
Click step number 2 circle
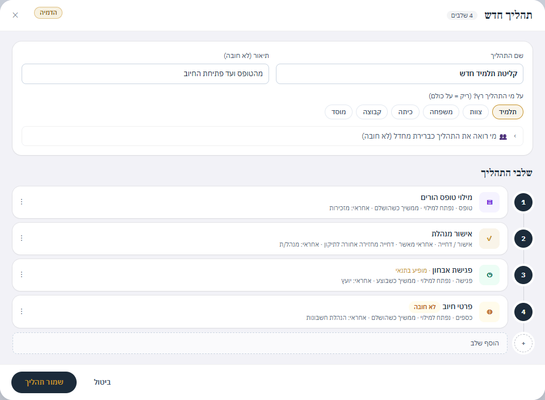[523, 239]
